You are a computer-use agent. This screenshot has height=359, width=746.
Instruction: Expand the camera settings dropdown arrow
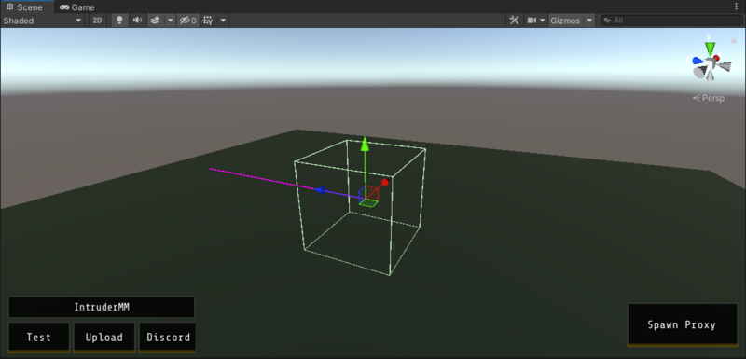tap(542, 21)
